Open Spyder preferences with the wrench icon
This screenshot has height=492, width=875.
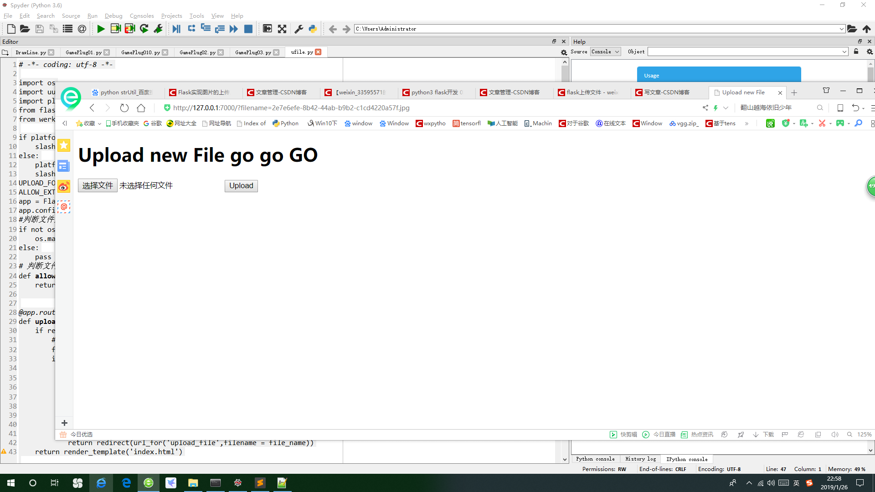299,29
